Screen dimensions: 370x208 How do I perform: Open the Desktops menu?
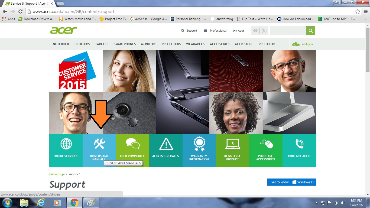(82, 44)
